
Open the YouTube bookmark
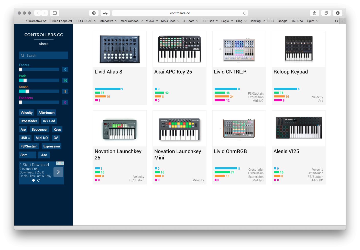click(x=297, y=21)
